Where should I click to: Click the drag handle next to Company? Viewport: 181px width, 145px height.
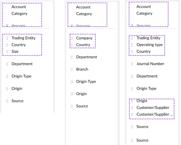72,38
